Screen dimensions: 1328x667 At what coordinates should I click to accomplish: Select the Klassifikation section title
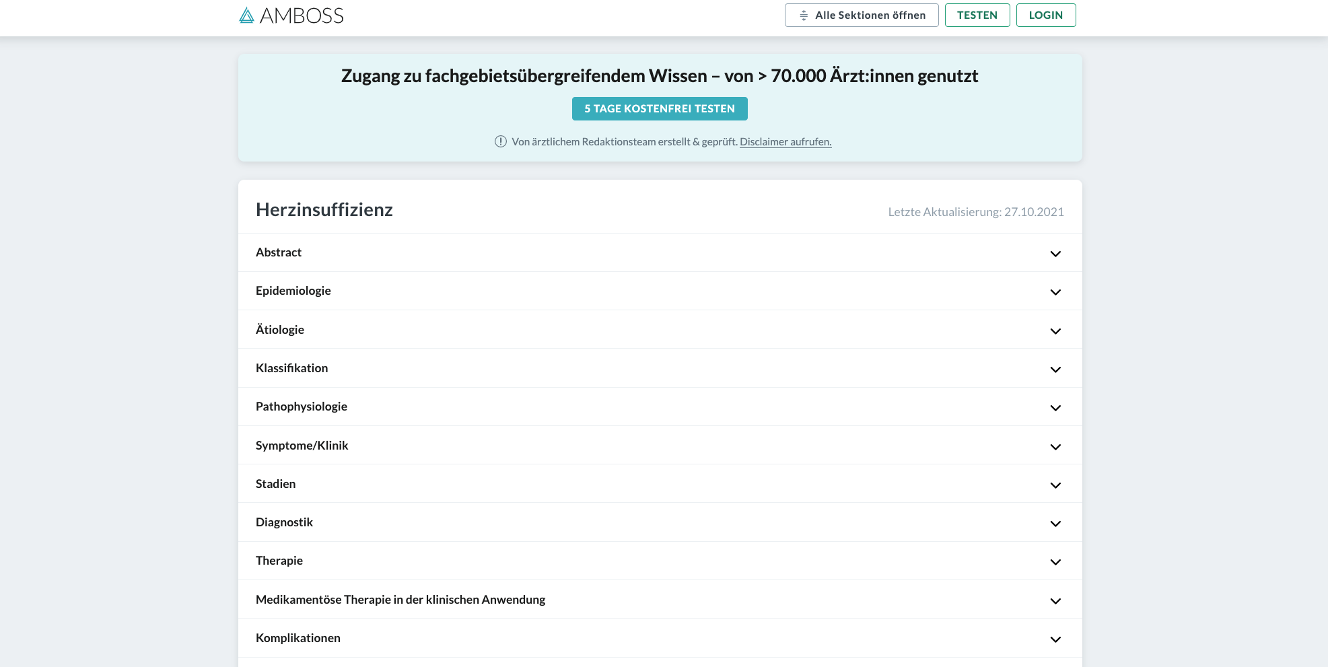[292, 368]
